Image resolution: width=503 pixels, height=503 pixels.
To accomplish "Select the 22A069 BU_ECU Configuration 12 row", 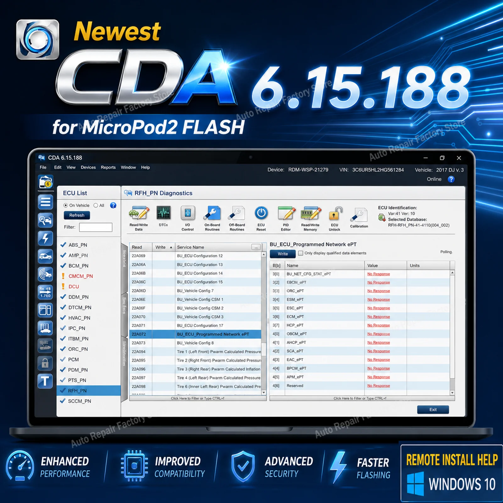I will (195, 256).
